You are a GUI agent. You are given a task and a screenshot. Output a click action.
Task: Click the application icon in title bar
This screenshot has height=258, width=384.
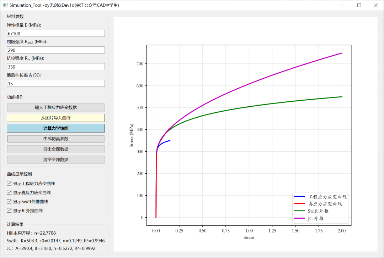(5, 5)
